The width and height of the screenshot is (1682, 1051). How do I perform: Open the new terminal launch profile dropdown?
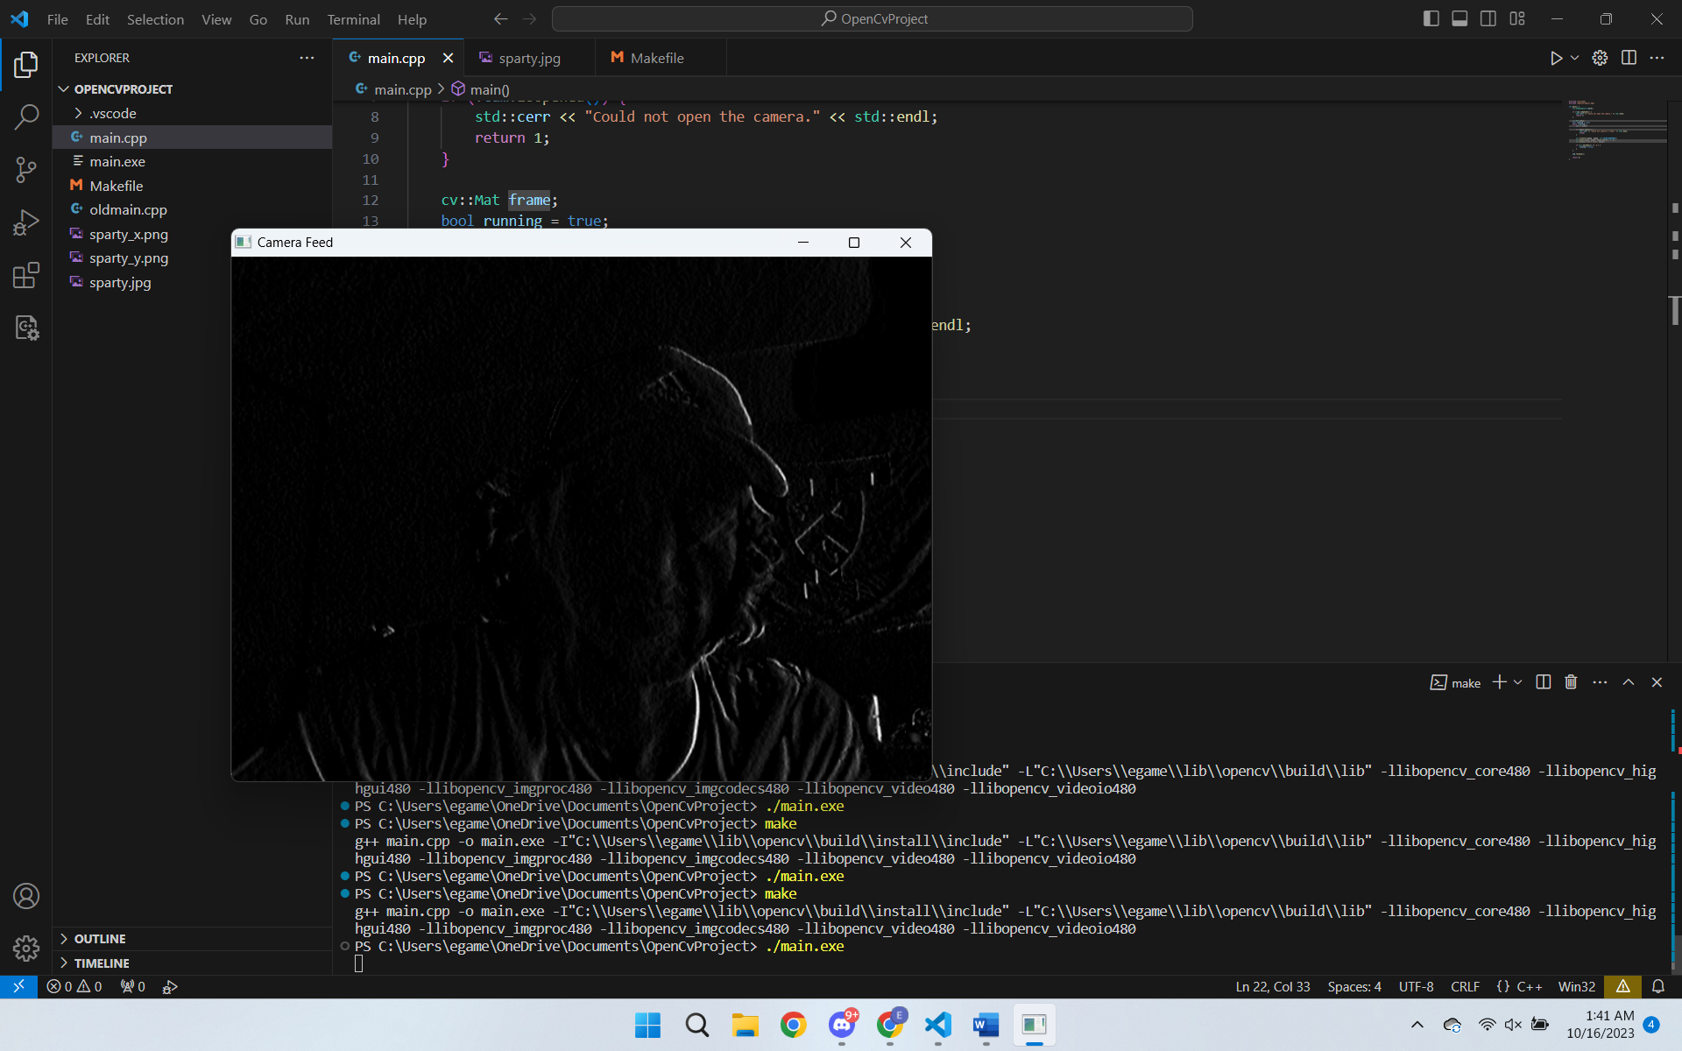point(1518,682)
